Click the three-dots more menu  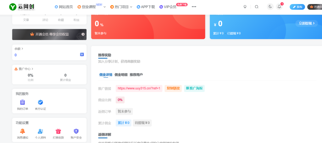click(x=194, y=7)
